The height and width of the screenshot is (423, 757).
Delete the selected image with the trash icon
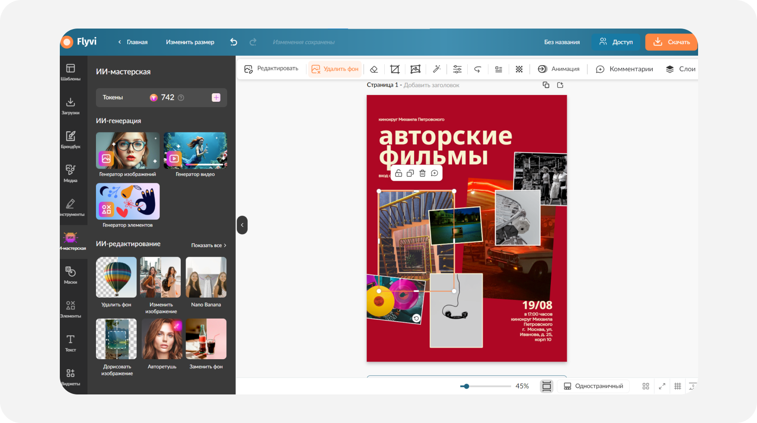pyautogui.click(x=422, y=173)
